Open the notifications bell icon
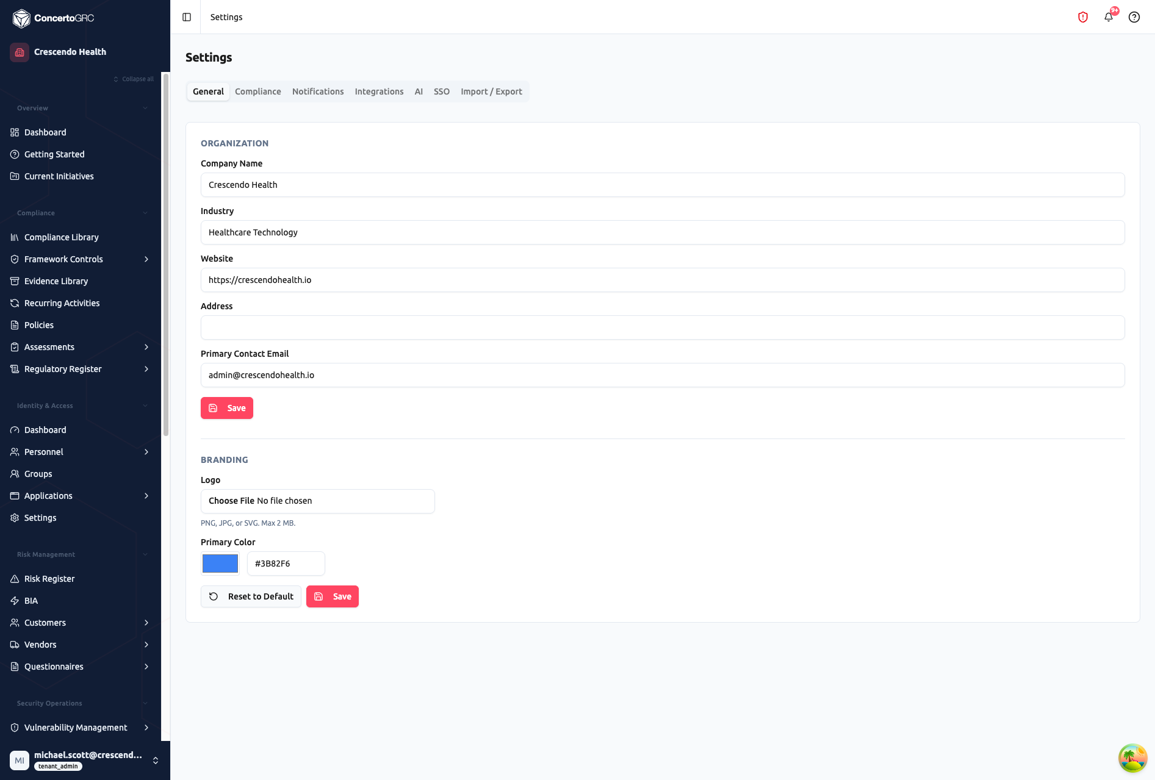1155x780 pixels. pyautogui.click(x=1109, y=17)
